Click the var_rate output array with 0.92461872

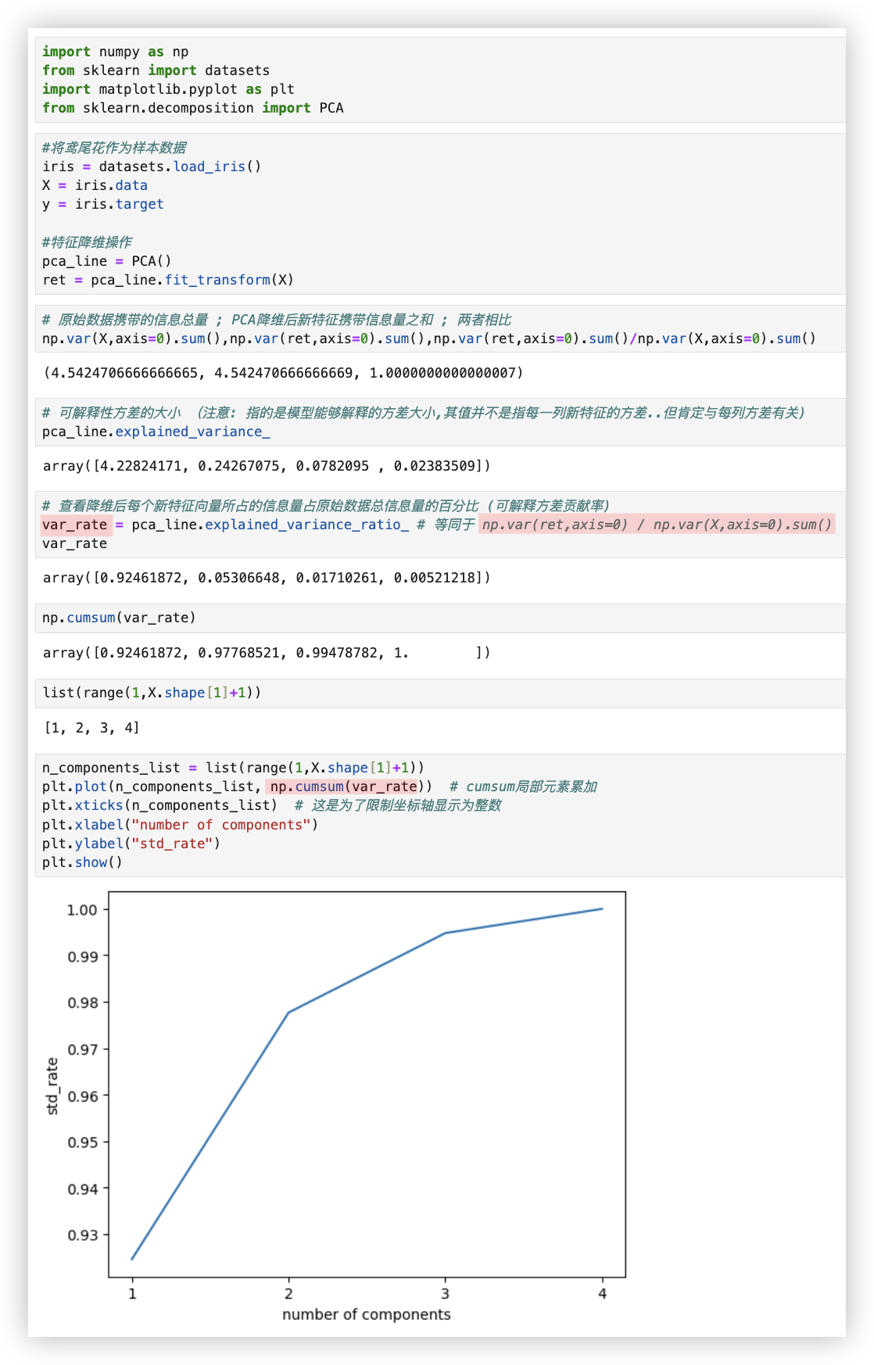(267, 578)
